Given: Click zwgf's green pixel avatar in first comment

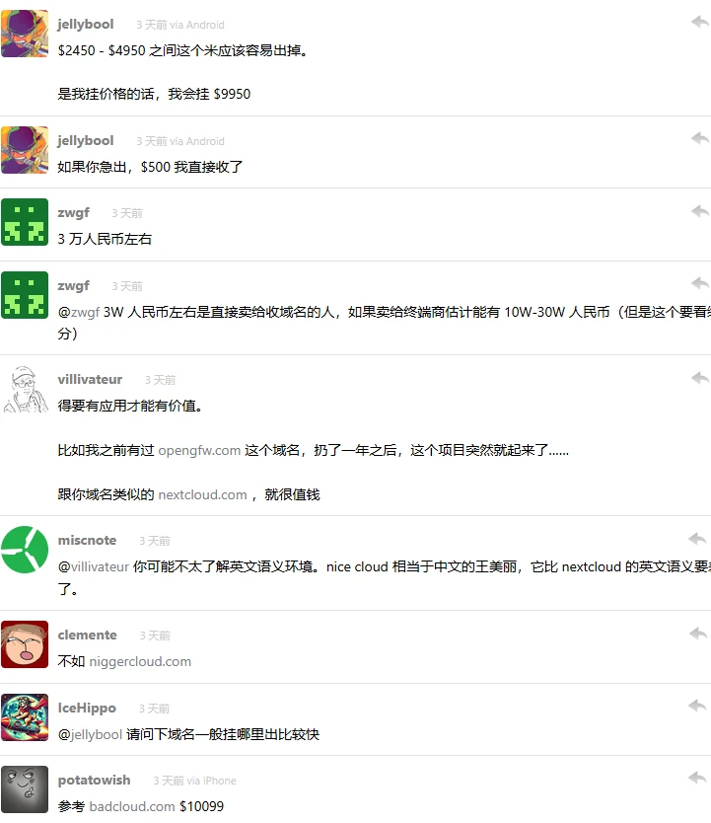Looking at the screenshot, I should pyautogui.click(x=25, y=222).
